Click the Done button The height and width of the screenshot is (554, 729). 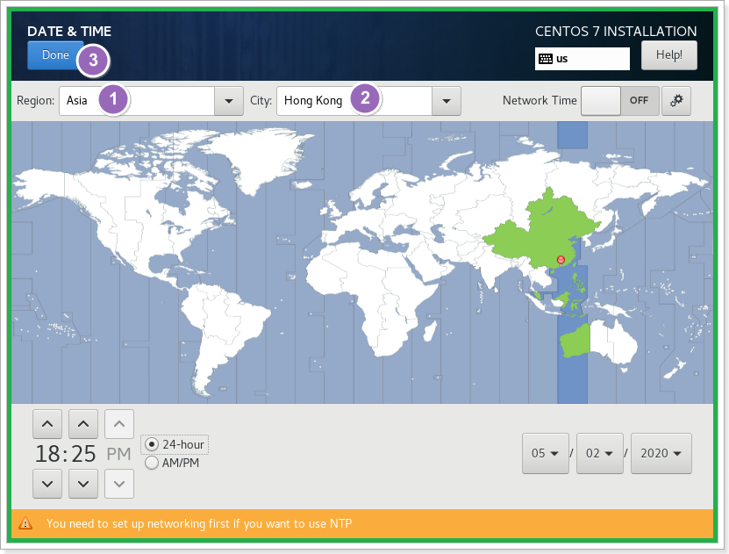click(55, 55)
